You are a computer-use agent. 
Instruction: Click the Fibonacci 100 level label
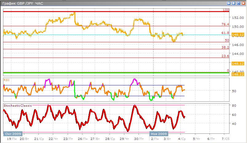(226, 10)
